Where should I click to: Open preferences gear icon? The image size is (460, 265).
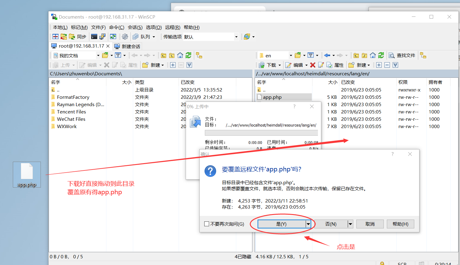(125, 37)
